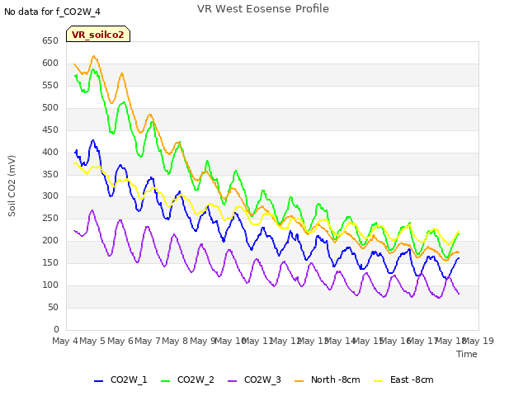
Task: Select the CO2W_1 legend label
Action: pos(129,380)
